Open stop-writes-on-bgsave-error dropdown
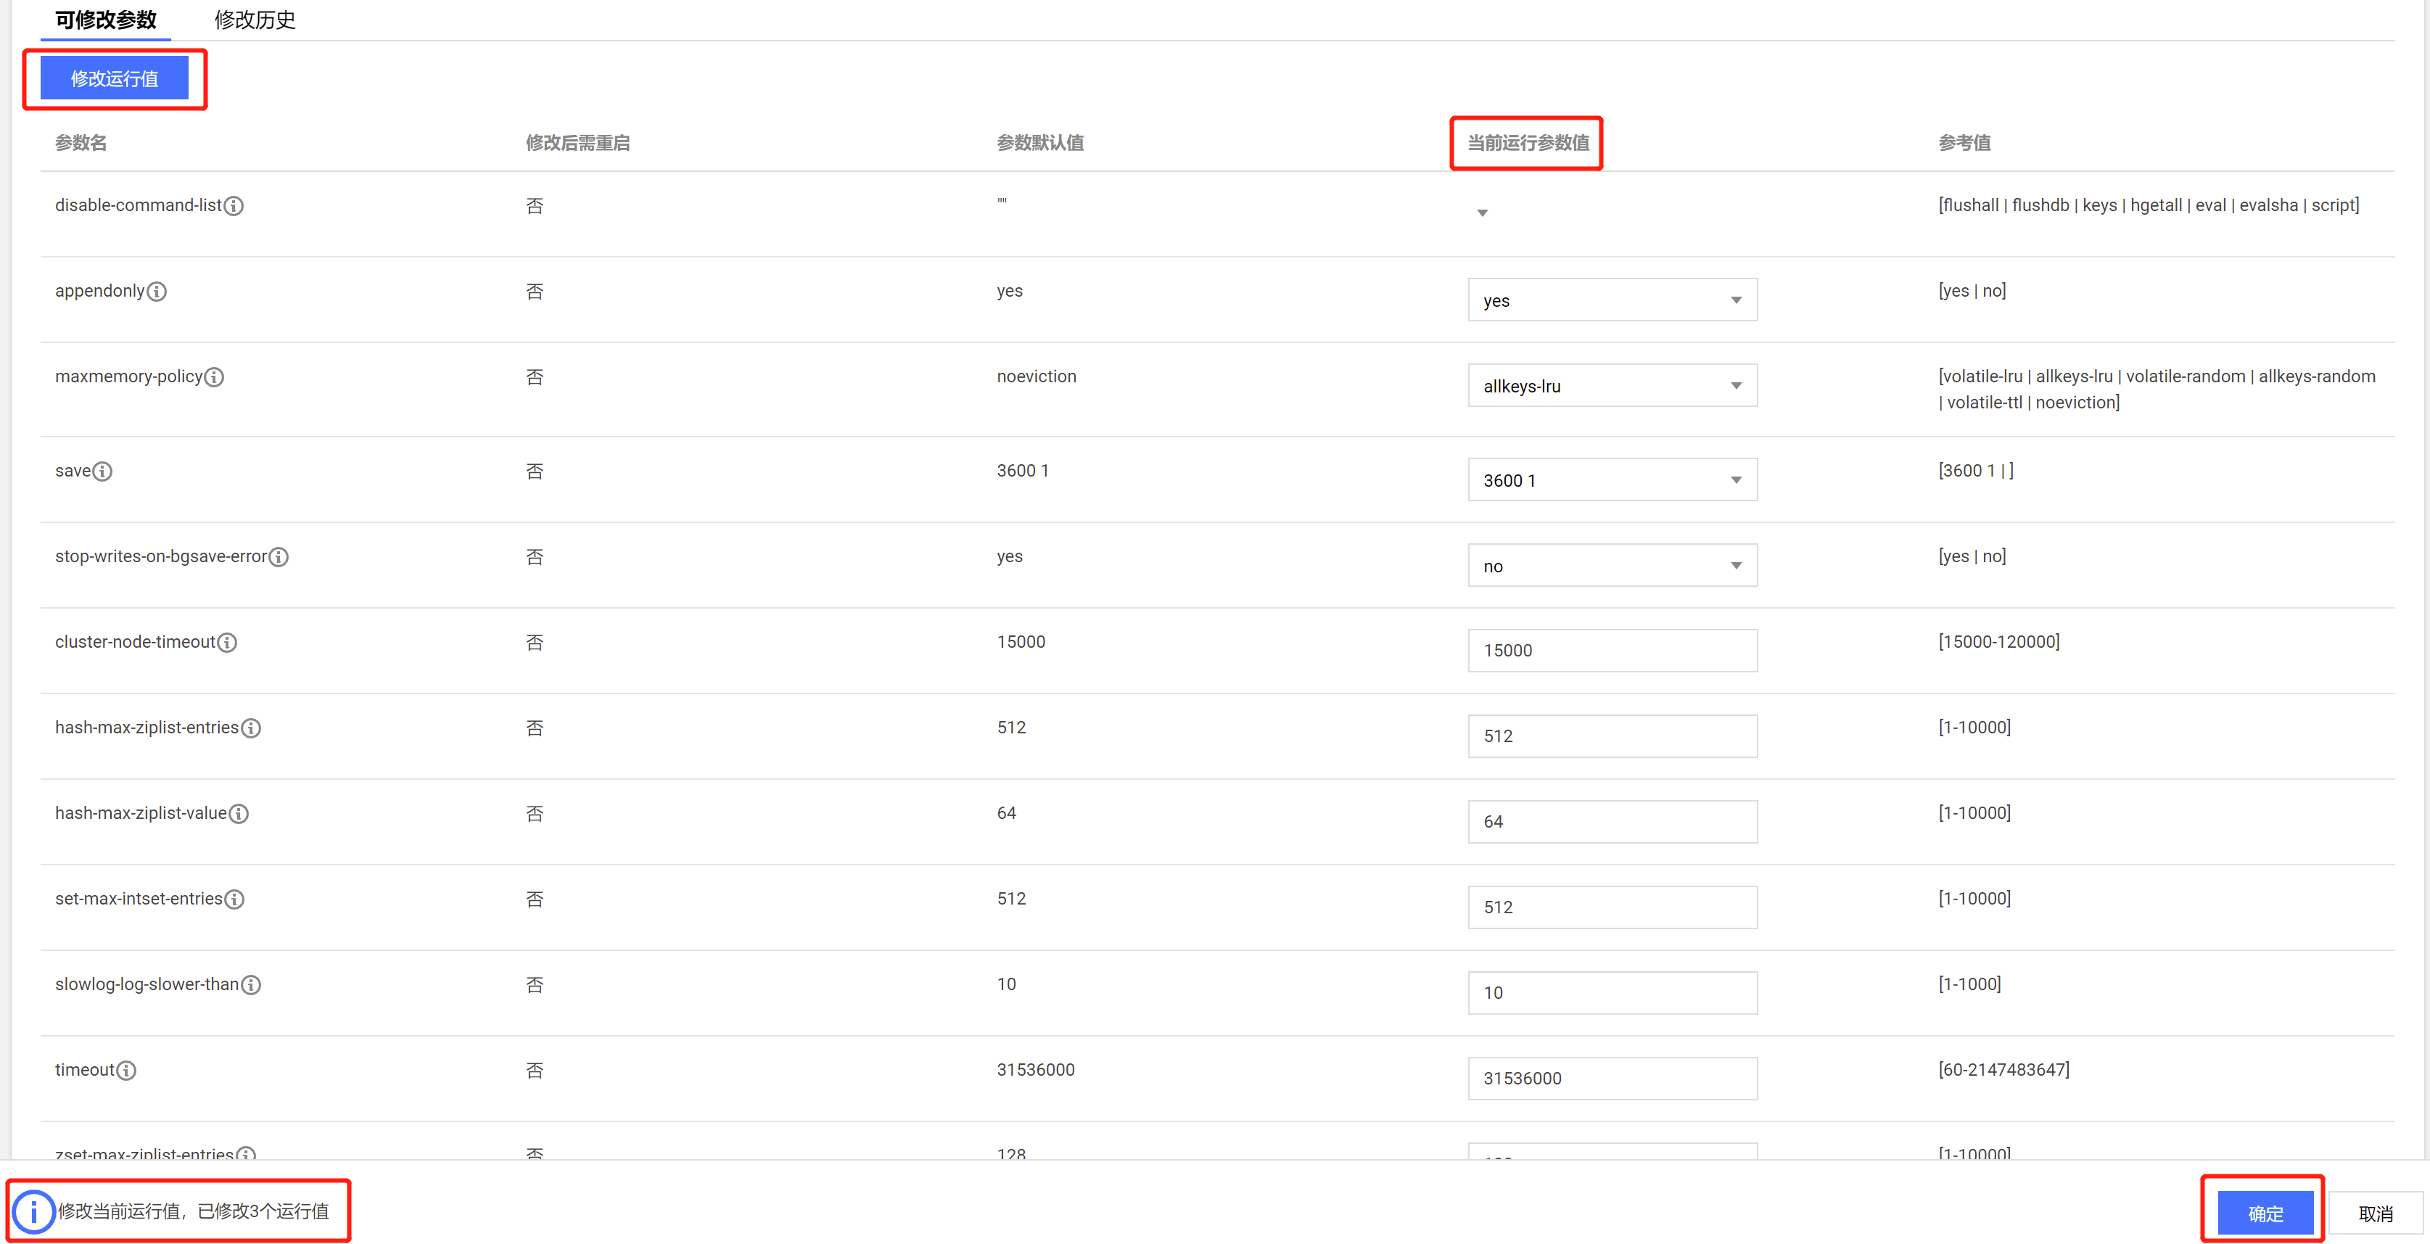 1611,566
